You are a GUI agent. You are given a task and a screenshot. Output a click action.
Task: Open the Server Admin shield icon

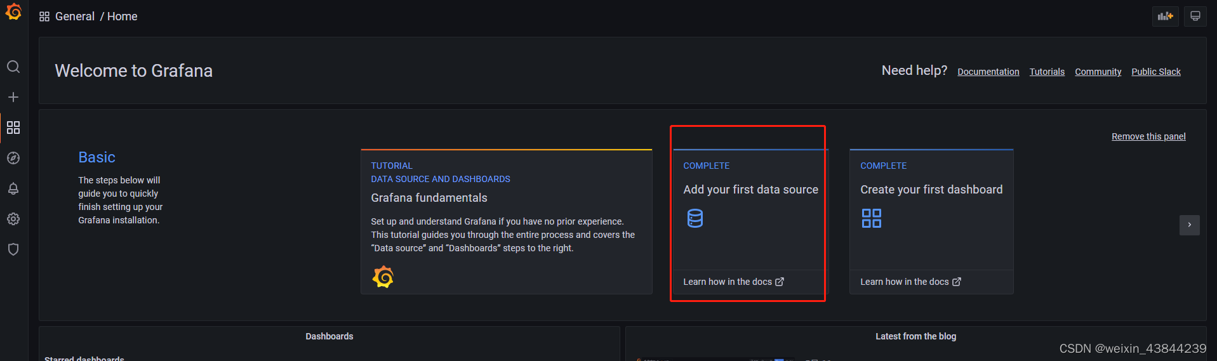[13, 249]
